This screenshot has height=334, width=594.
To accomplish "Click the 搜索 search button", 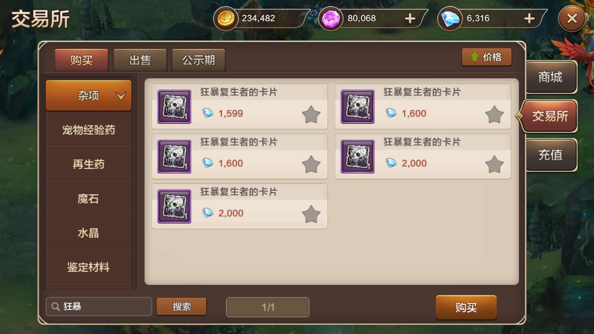I will pyautogui.click(x=181, y=306).
